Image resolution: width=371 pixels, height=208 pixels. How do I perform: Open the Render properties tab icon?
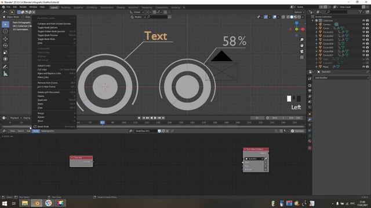tap(310, 86)
